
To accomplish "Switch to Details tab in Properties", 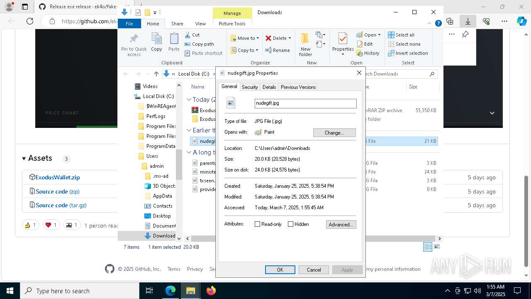I will click(269, 87).
